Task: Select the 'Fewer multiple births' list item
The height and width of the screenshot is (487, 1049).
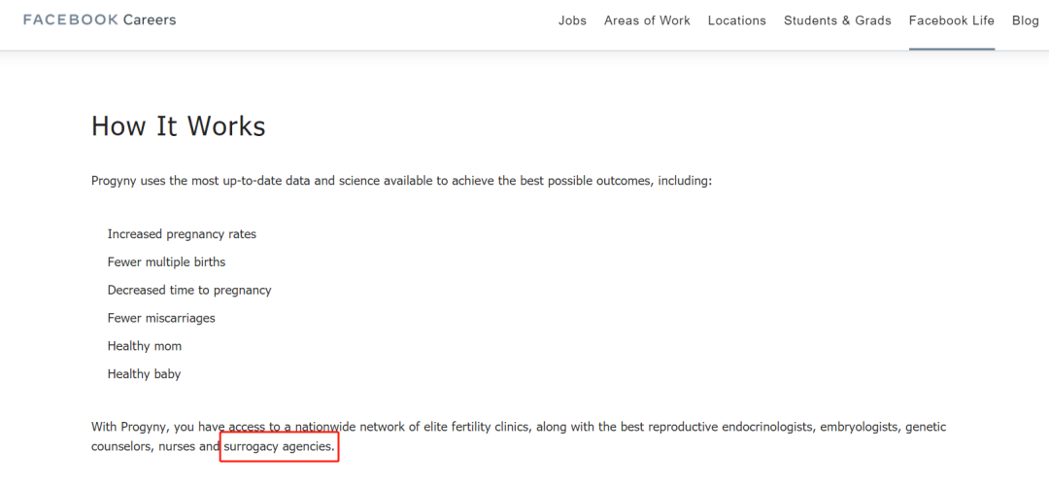Action: click(167, 261)
